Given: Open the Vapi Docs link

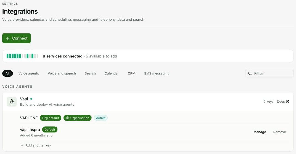Looking at the screenshot, I should (x=283, y=102).
